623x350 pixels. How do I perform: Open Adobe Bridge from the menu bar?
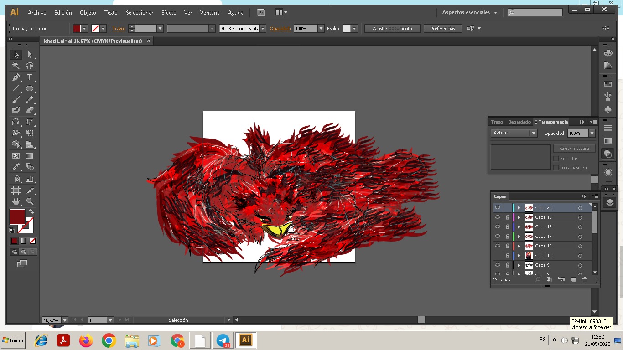261,13
